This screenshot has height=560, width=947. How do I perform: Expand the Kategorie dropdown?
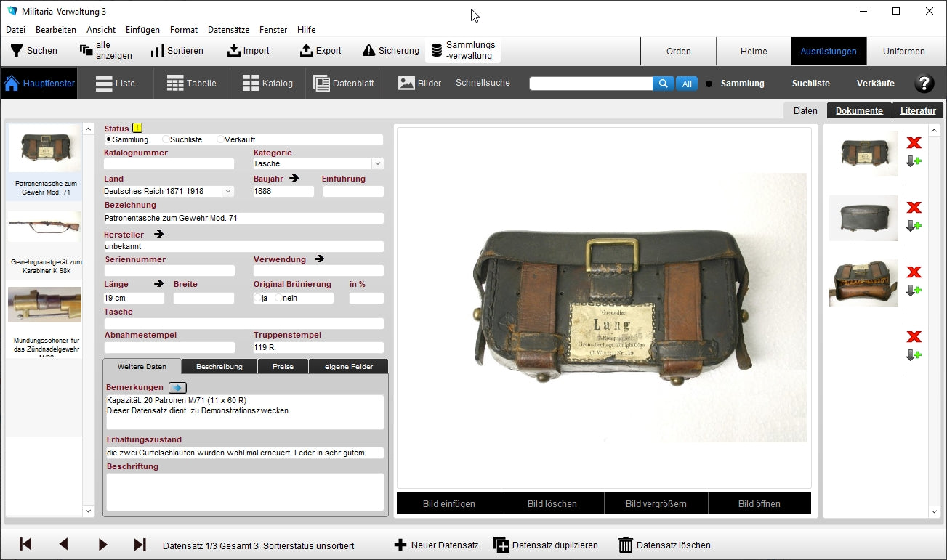point(377,164)
